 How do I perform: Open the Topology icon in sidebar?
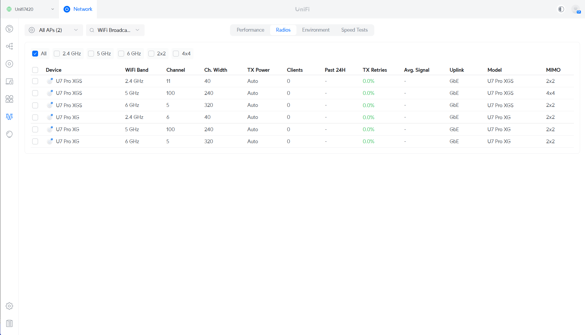click(x=9, y=46)
